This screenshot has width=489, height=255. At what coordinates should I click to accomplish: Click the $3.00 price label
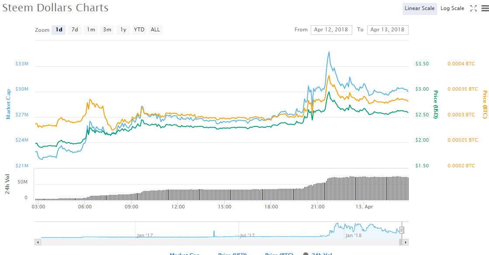(422, 89)
